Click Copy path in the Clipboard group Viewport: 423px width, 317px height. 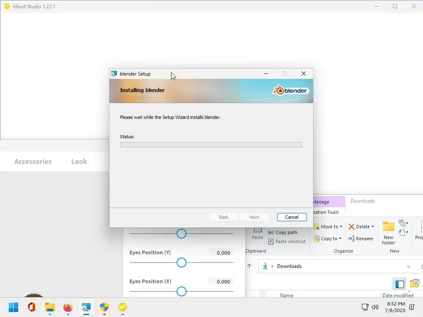click(x=283, y=232)
